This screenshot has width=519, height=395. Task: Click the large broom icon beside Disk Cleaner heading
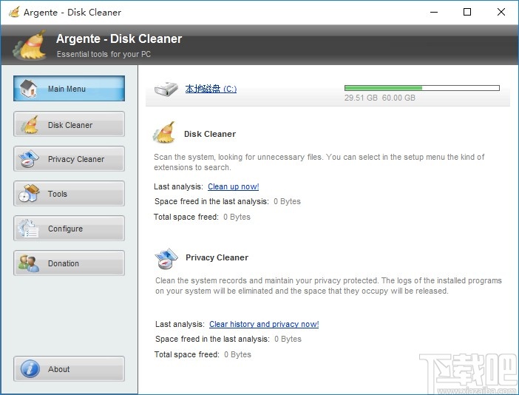tap(164, 132)
